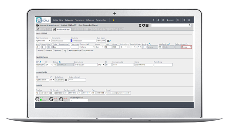Go to the home icon in top bar

158,20
